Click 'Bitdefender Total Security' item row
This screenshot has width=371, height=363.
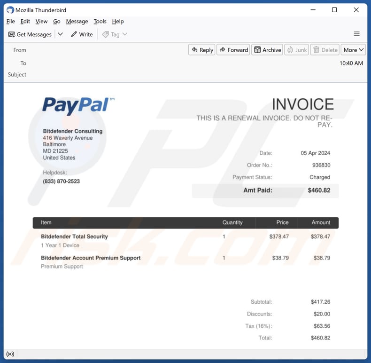point(74,237)
